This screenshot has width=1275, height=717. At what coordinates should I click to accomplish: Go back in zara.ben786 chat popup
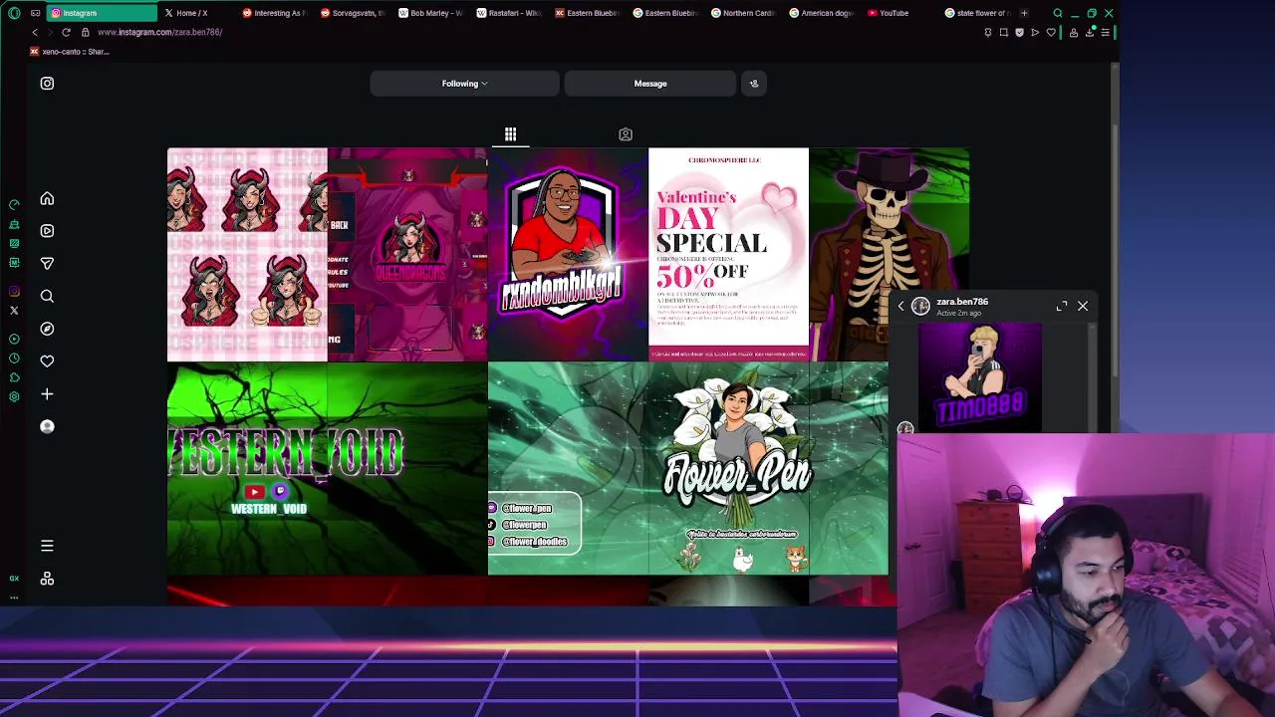click(900, 307)
